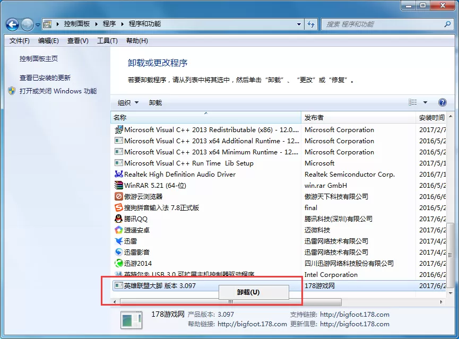459x339 pixels.
Task: Select the 英雄联盟大脚 版本 3.097 icon
Action: tap(118, 285)
